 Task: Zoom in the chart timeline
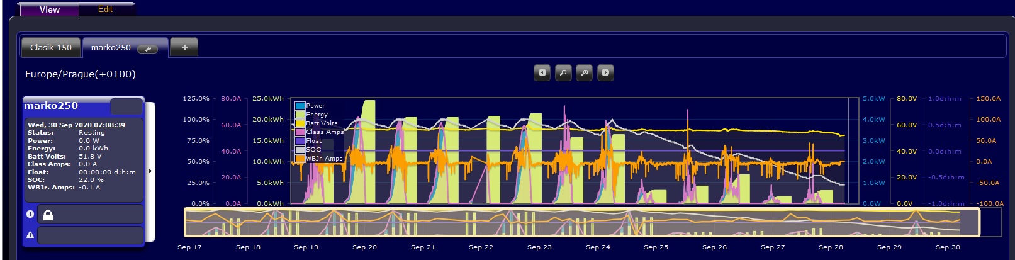(x=585, y=72)
